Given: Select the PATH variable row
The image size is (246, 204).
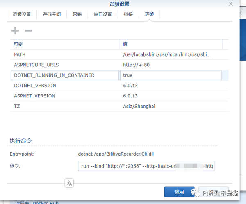Looking at the screenshot, I should (119, 54).
